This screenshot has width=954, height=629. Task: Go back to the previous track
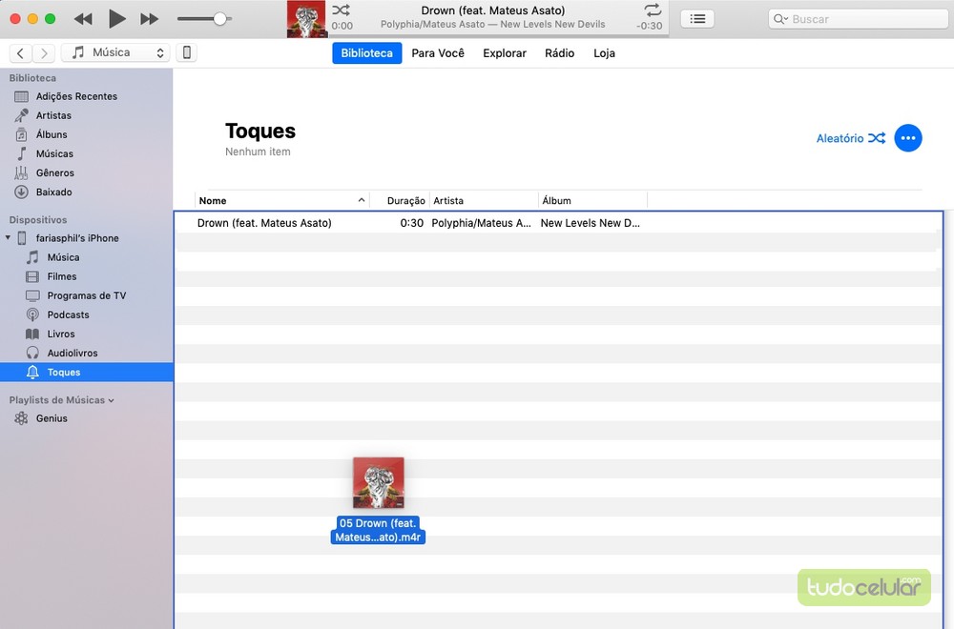coord(84,19)
